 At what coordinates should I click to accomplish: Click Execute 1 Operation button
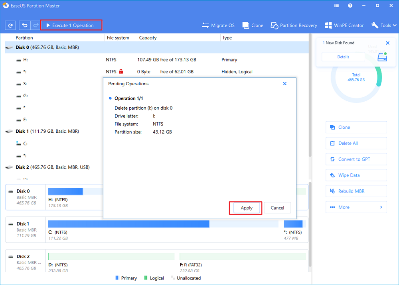(71, 26)
